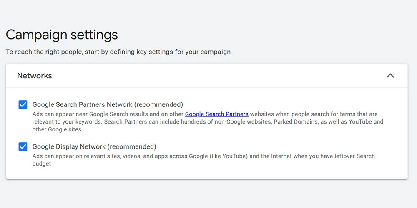Open the Google Search Partners hyperlink
This screenshot has width=417, height=208.
coord(216,114)
